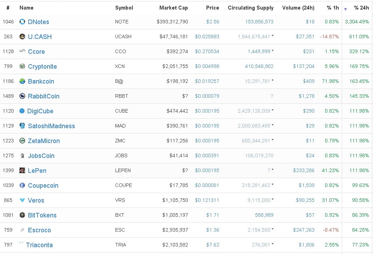373x255 pixels.
Task: Click BitTokens price $1.71
Action: coord(213,215)
